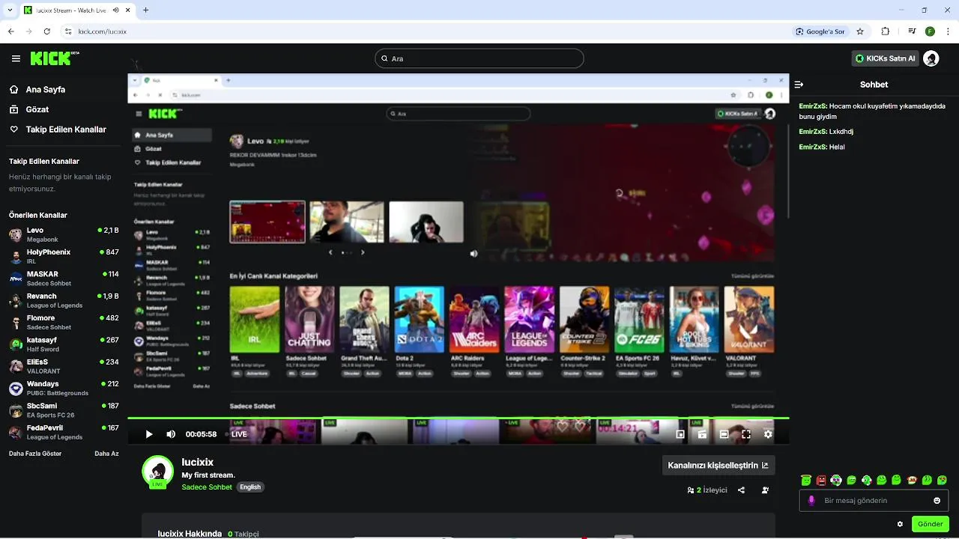The width and height of the screenshot is (959, 539).
Task: Select Flomore in recommended channels
Action: pos(64,322)
